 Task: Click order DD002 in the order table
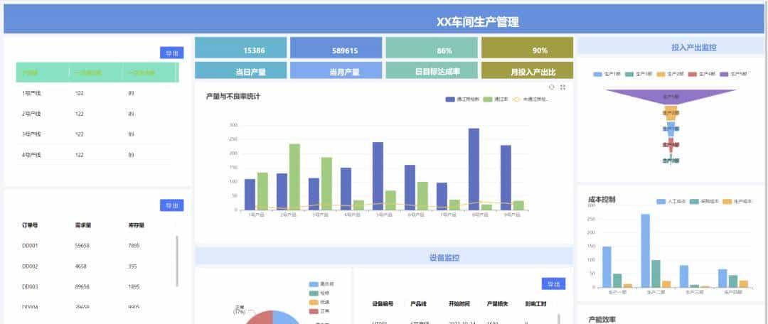coord(30,266)
